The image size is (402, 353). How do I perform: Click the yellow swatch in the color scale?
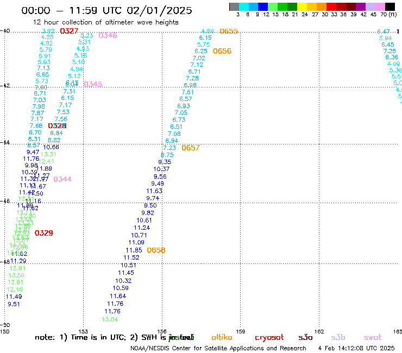[x=302, y=7]
